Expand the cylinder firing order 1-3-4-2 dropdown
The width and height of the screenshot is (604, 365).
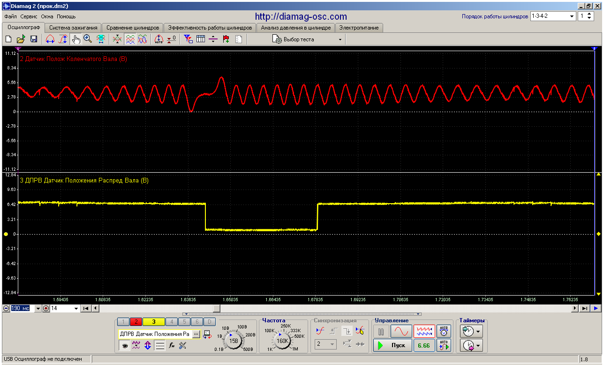pos(572,16)
